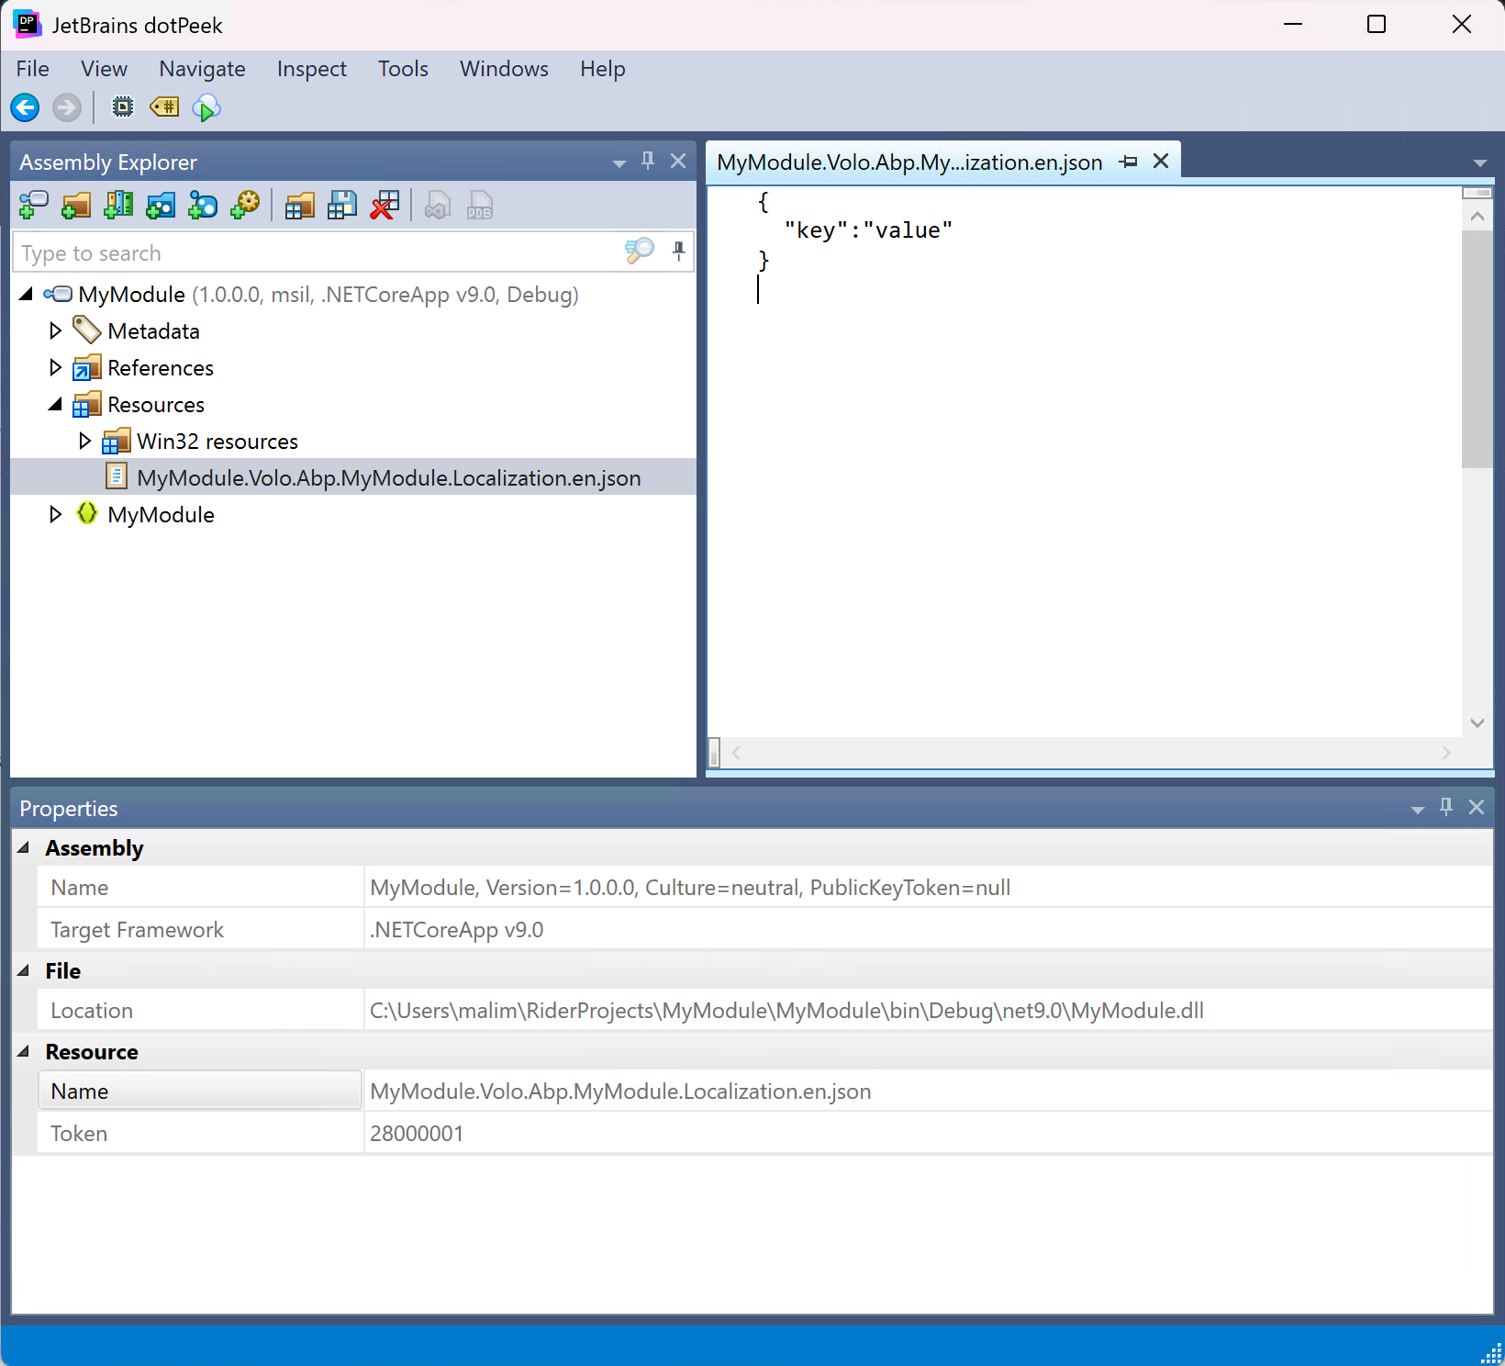Click the "key":"value" line in editor
The image size is (1505, 1366).
868,230
